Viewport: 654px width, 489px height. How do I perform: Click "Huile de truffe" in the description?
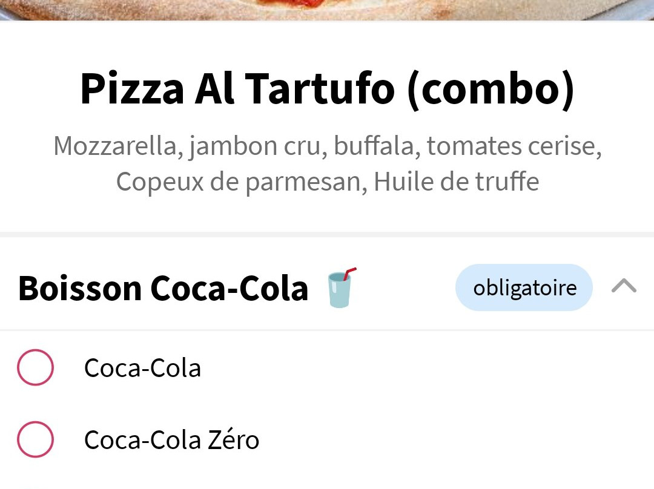coord(456,182)
